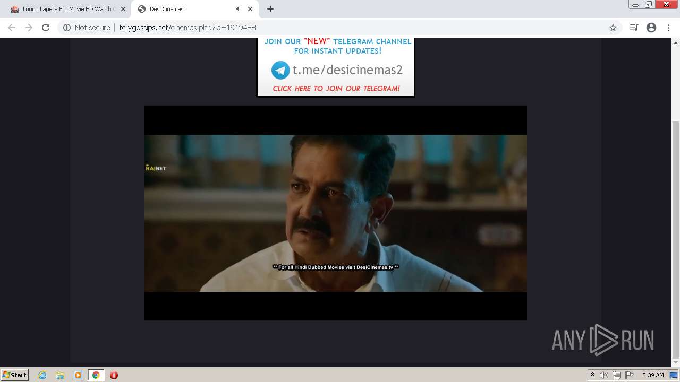The image size is (680, 382).
Task: Bookmark this page with star icon
Action: [613, 28]
